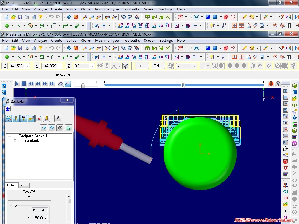Image resolution: width=299 pixels, height=224 pixels.
Task: Save backplot snapshot with camera icon
Action: [x=60, y=128]
